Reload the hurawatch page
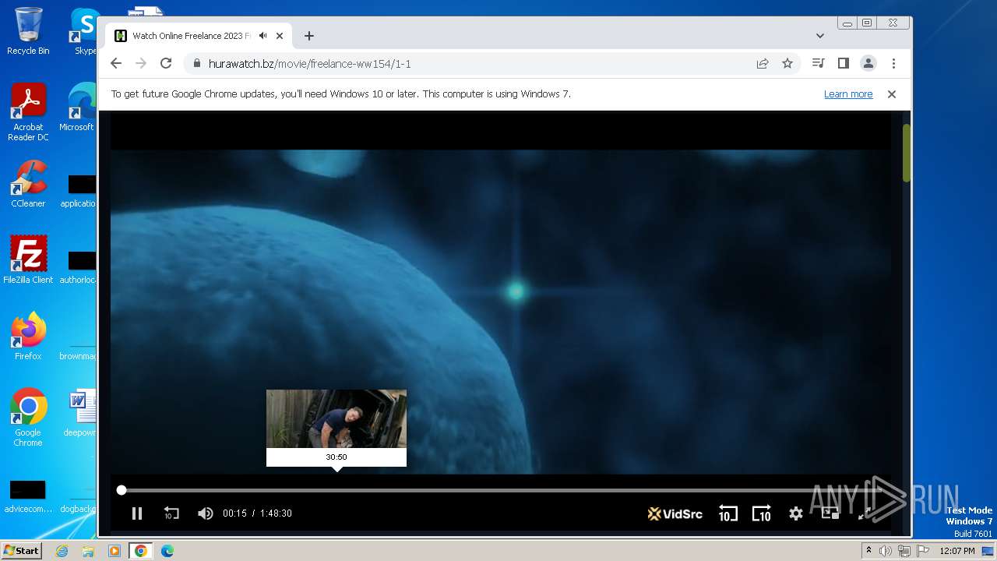Screen dimensions: 997x561 click(165, 64)
